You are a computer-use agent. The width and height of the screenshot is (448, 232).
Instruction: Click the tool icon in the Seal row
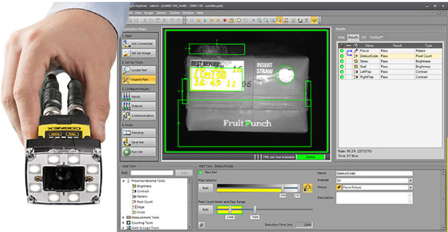[356, 67]
